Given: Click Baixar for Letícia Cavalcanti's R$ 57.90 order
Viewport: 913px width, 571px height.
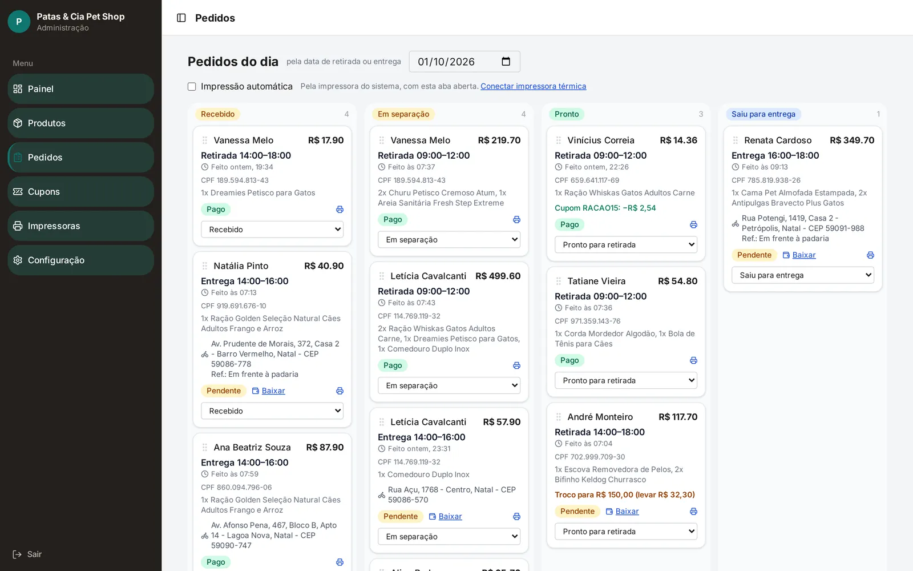Looking at the screenshot, I should tap(445, 517).
